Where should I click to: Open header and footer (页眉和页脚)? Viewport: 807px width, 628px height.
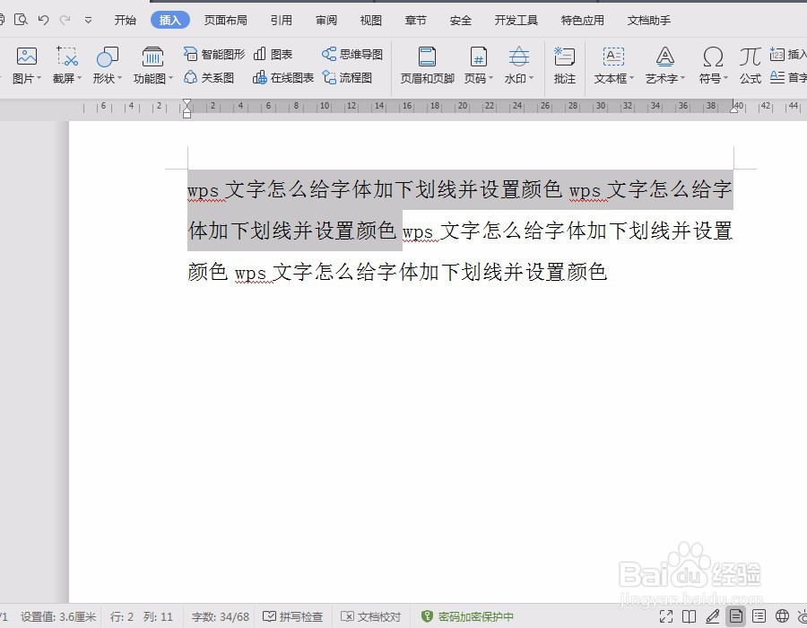[x=427, y=65]
